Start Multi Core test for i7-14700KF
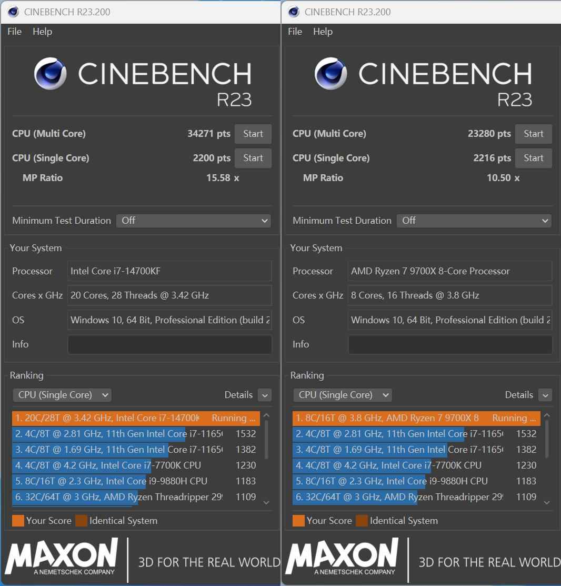The image size is (561, 586). [x=253, y=134]
